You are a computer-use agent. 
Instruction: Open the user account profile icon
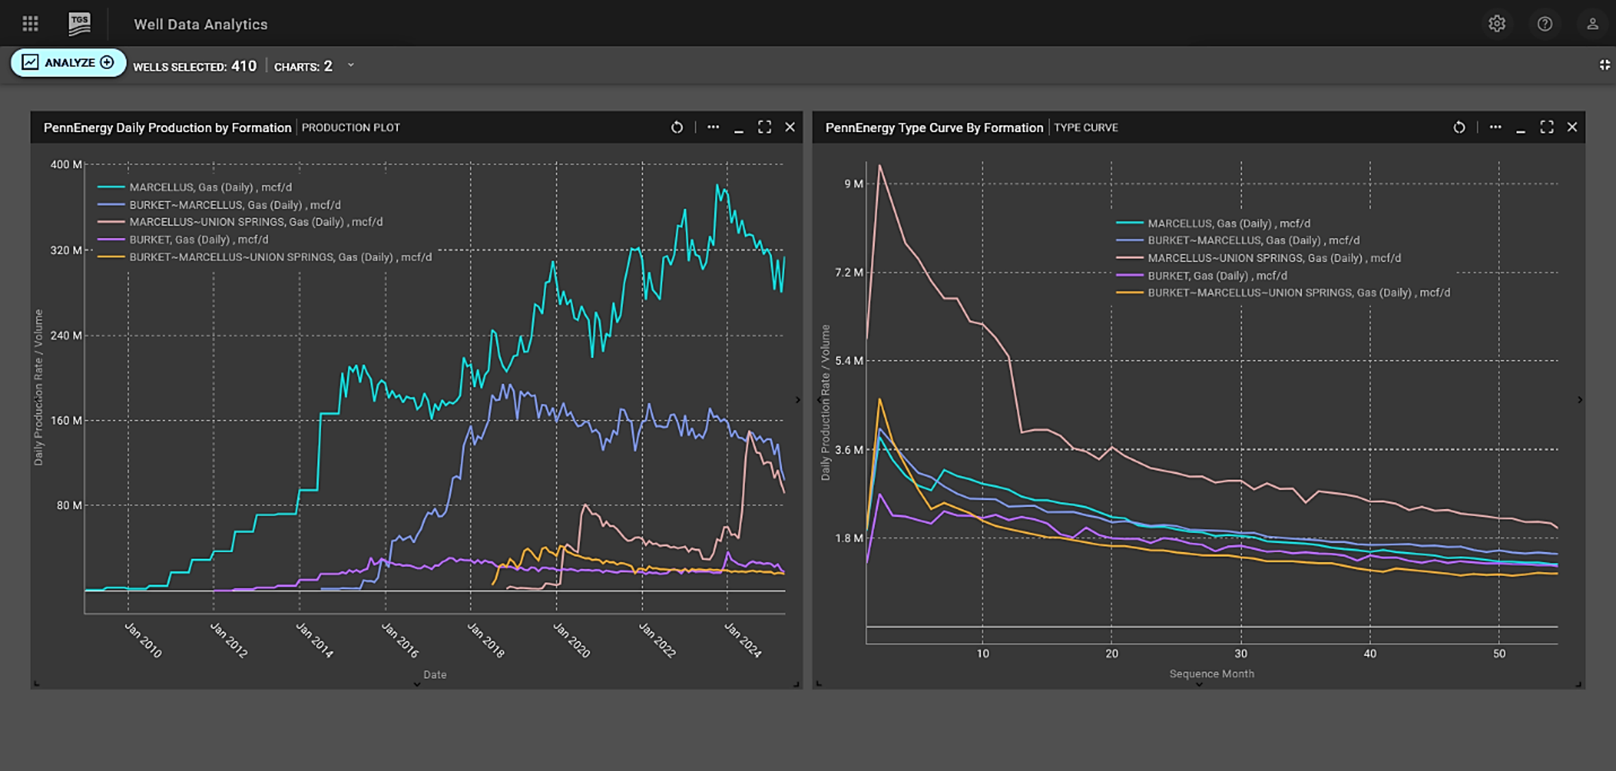click(1593, 24)
